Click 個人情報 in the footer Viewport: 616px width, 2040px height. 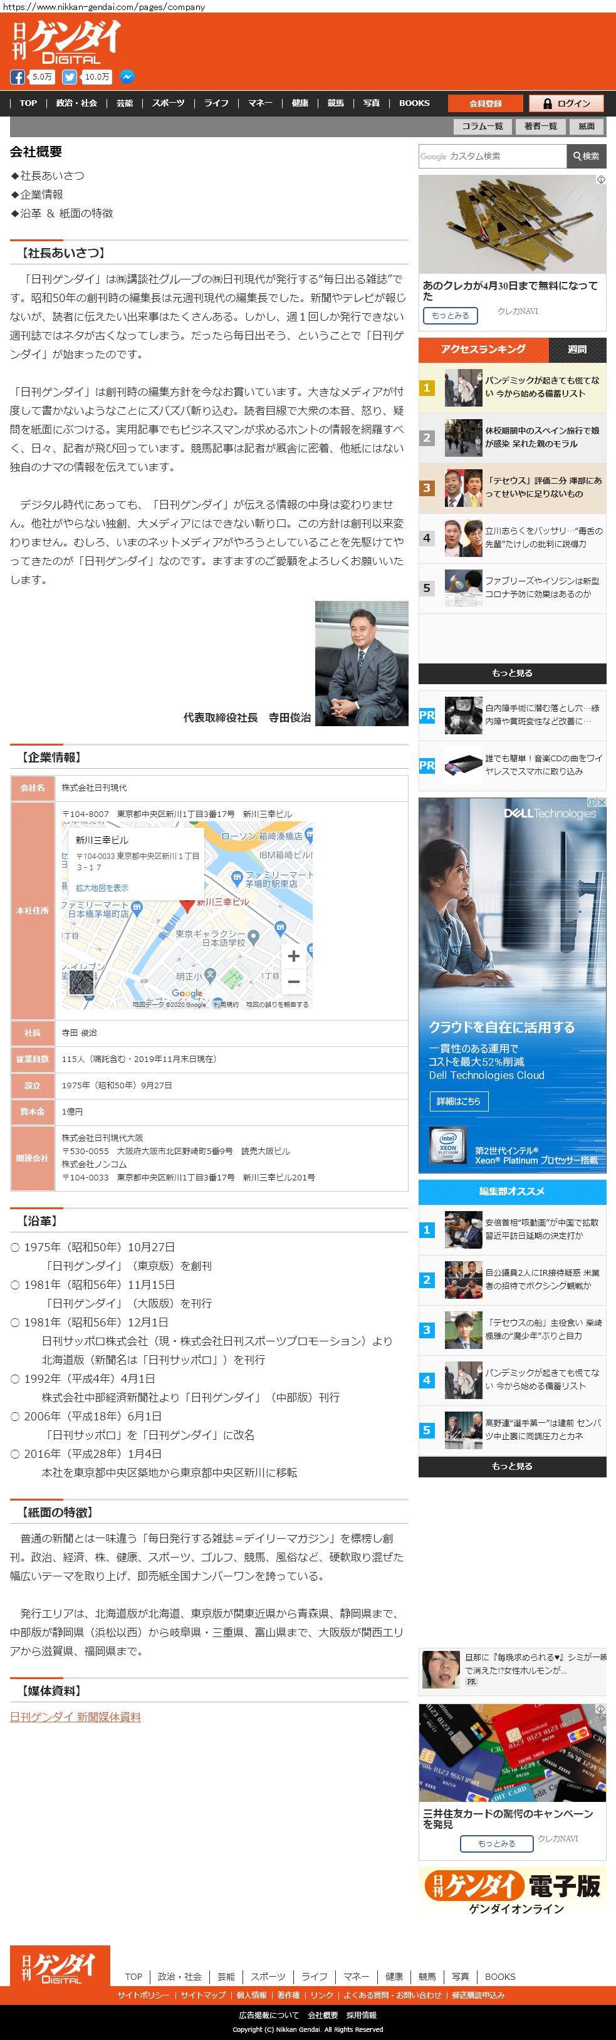point(252,1995)
